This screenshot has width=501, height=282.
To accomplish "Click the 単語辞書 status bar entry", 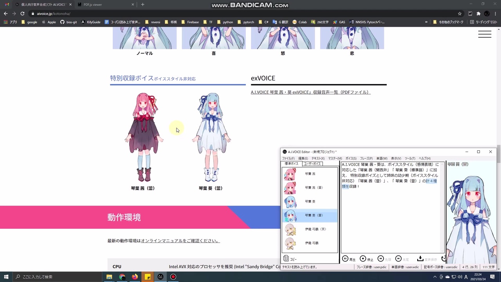I will tap(405, 267).
